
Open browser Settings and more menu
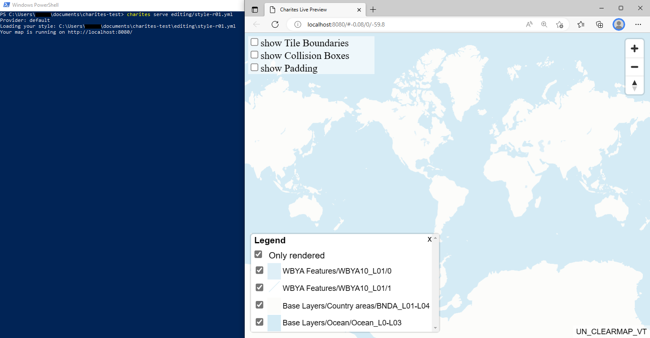638,24
